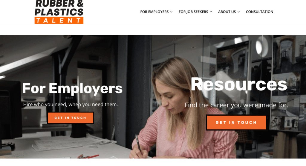Expand the About Us chevron arrow
This screenshot has width=306, height=166.
pos(238,12)
